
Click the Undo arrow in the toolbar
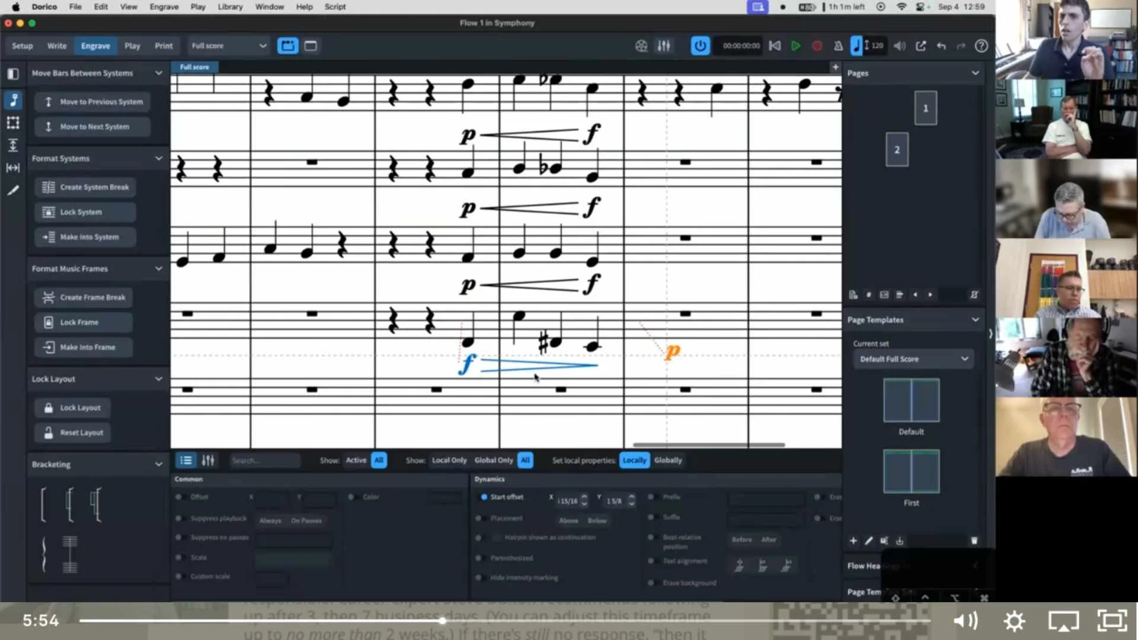pos(941,46)
